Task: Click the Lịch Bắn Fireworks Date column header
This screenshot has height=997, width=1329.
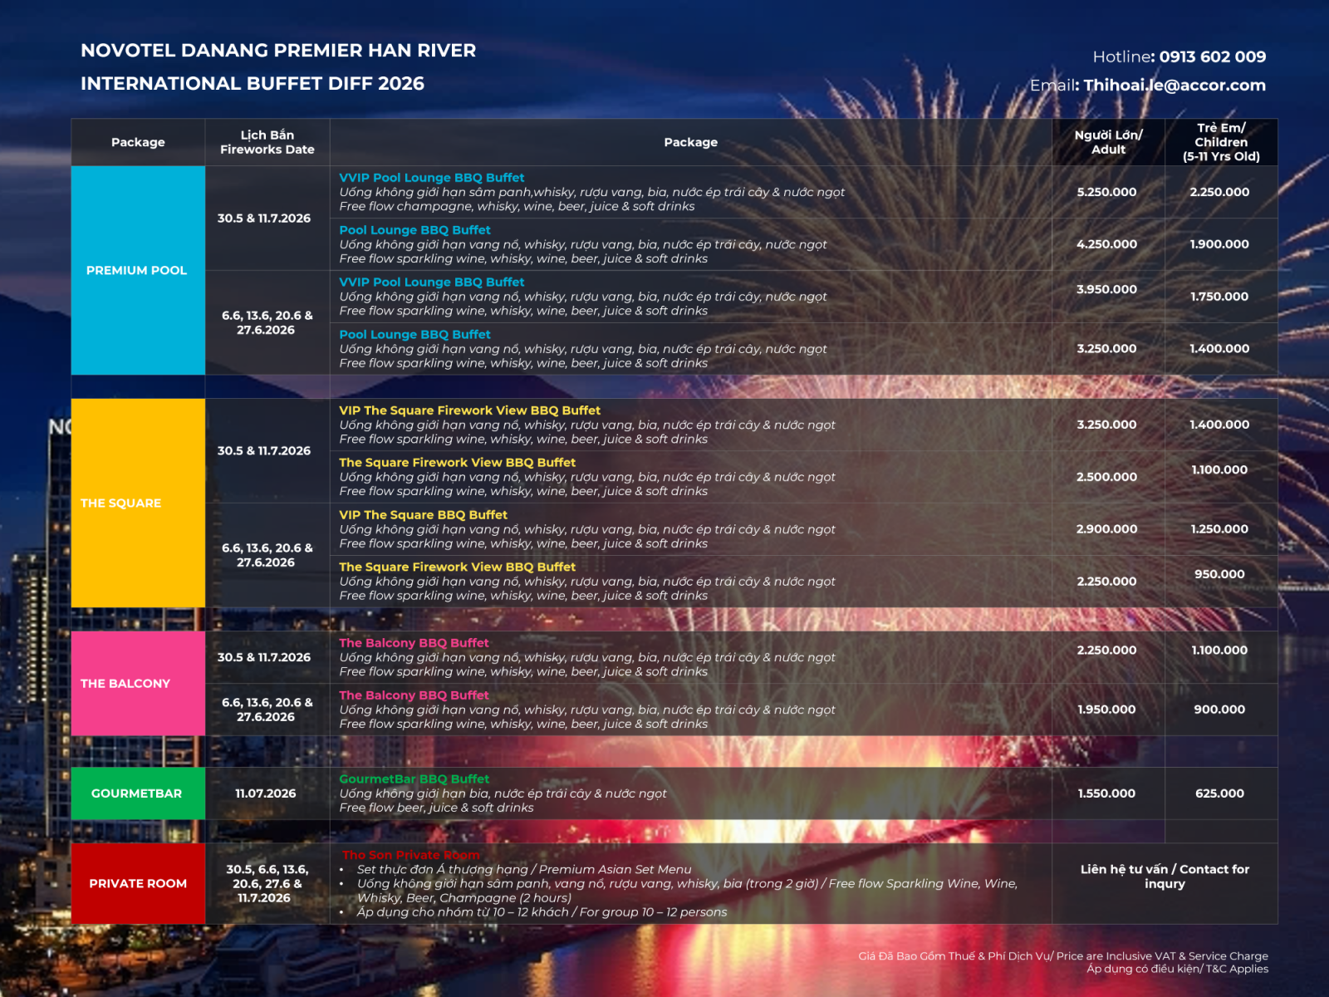Action: tap(267, 142)
